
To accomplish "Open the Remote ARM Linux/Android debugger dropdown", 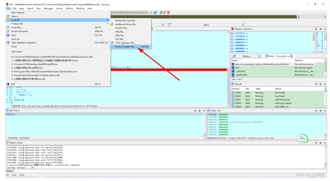I will (147, 13).
